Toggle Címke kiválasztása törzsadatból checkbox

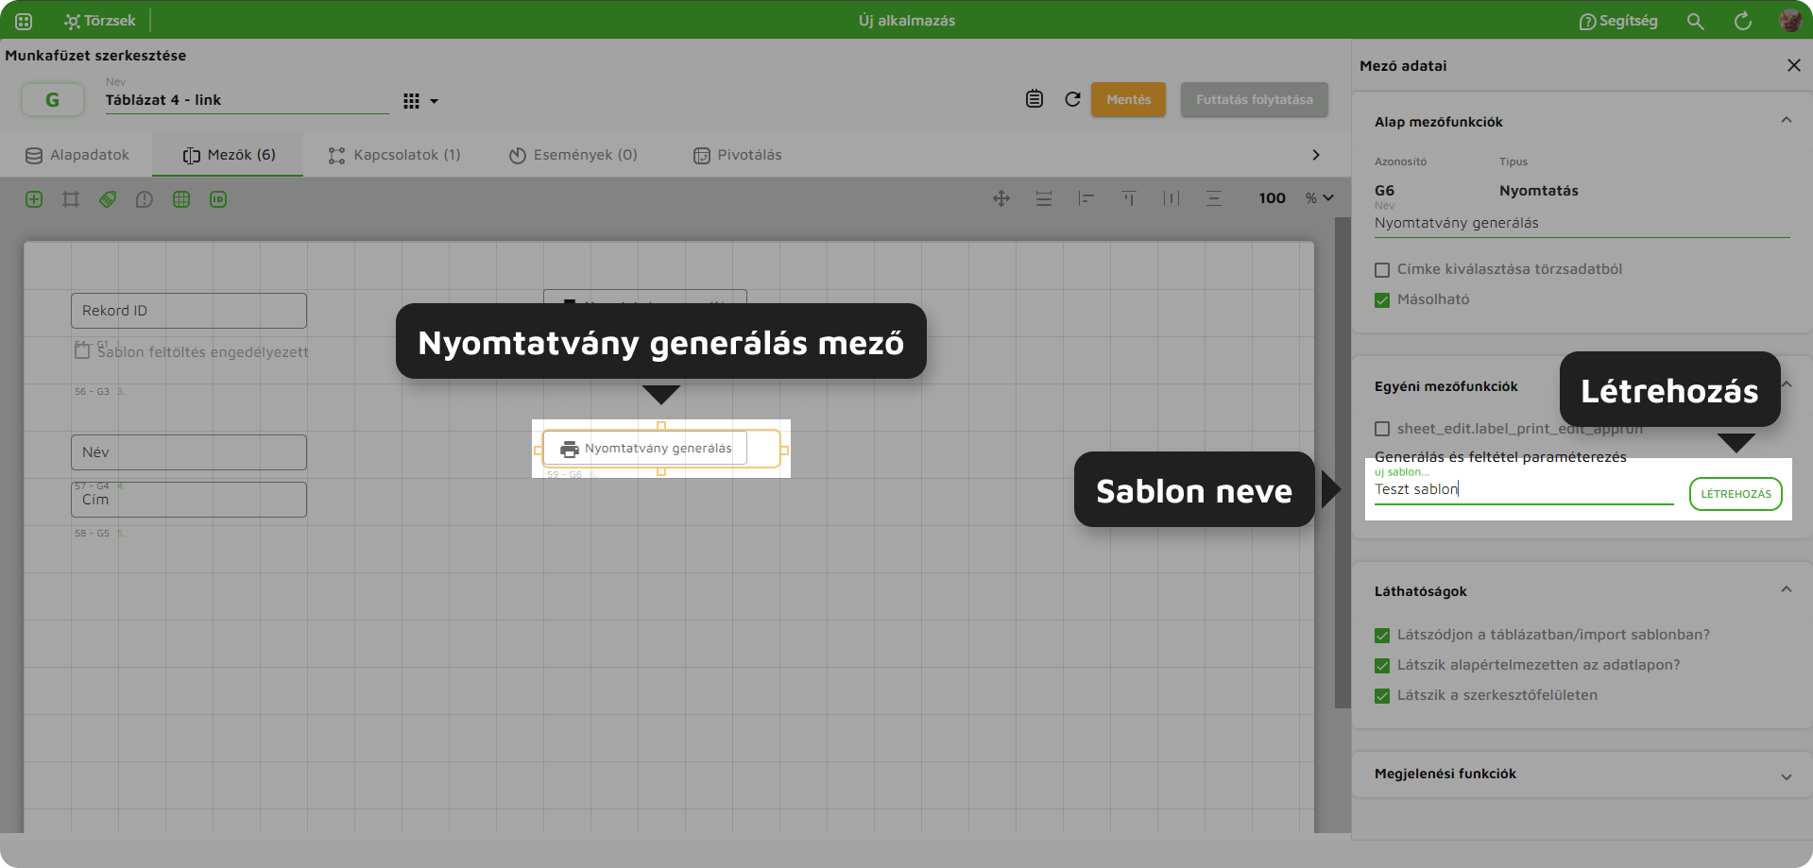1382,270
